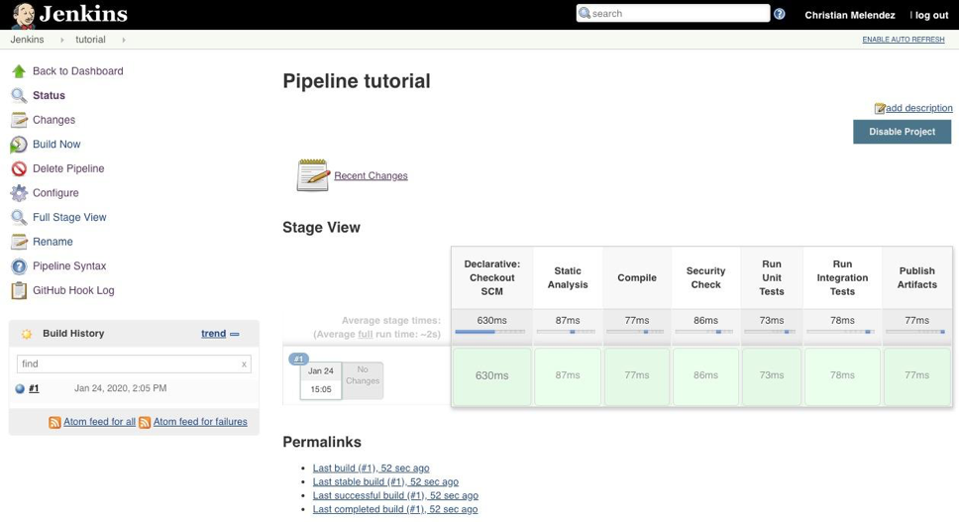Expand the tutorial breadcrumb arrow
Image resolution: width=959 pixels, height=522 pixels.
124,40
